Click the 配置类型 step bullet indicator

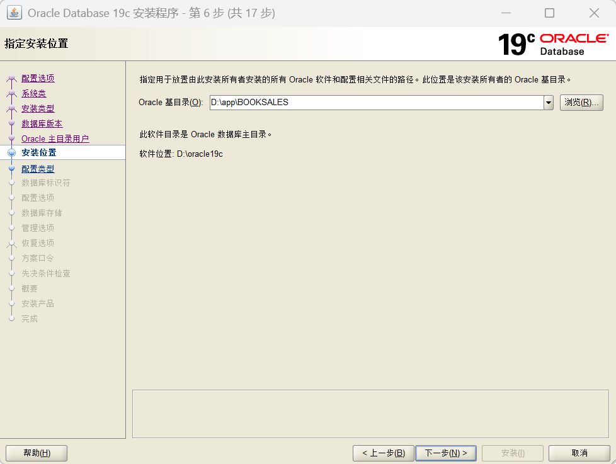pyautogui.click(x=11, y=168)
